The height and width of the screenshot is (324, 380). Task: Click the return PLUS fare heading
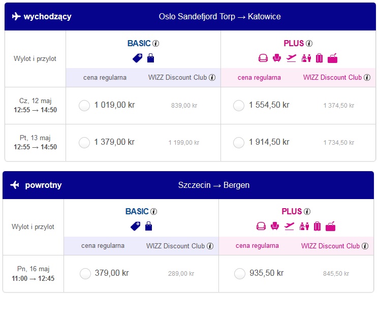(292, 212)
